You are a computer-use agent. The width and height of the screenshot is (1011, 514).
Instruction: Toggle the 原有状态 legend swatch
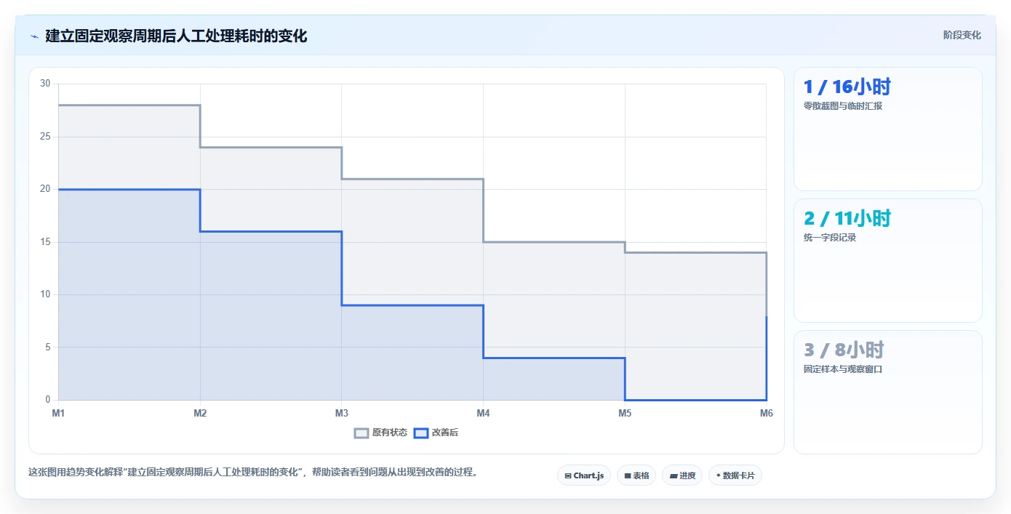tap(361, 433)
